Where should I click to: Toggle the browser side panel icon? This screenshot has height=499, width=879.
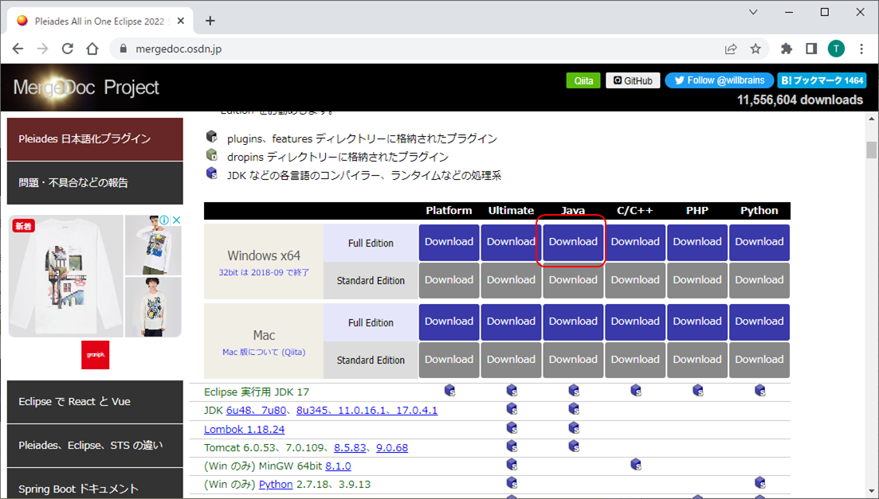811,49
